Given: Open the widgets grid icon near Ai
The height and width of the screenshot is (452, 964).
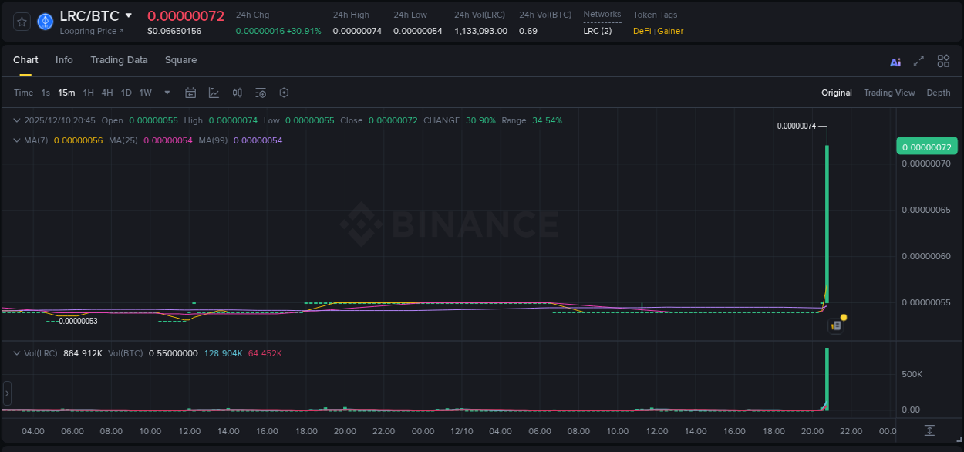Looking at the screenshot, I should click(943, 61).
